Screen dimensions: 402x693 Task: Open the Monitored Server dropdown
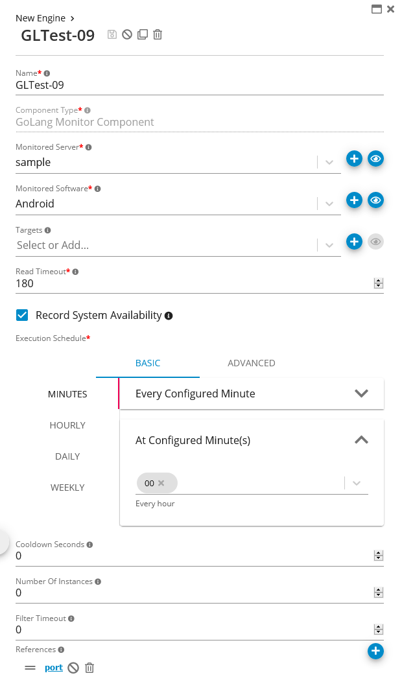[329, 163]
